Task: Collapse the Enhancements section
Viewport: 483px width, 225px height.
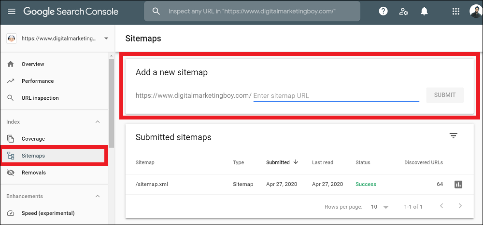Action: click(x=98, y=196)
